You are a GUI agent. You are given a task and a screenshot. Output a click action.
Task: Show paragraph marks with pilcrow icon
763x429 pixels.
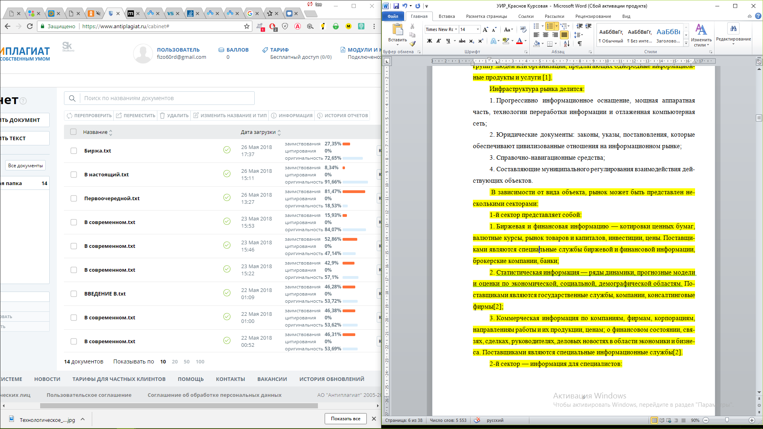pyautogui.click(x=580, y=44)
